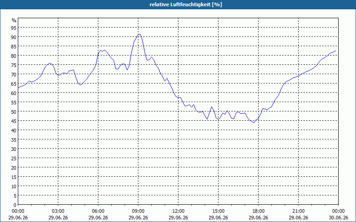This screenshot has width=356, height=222.
Task: Click the 03:00 time axis label
Action: point(58,211)
